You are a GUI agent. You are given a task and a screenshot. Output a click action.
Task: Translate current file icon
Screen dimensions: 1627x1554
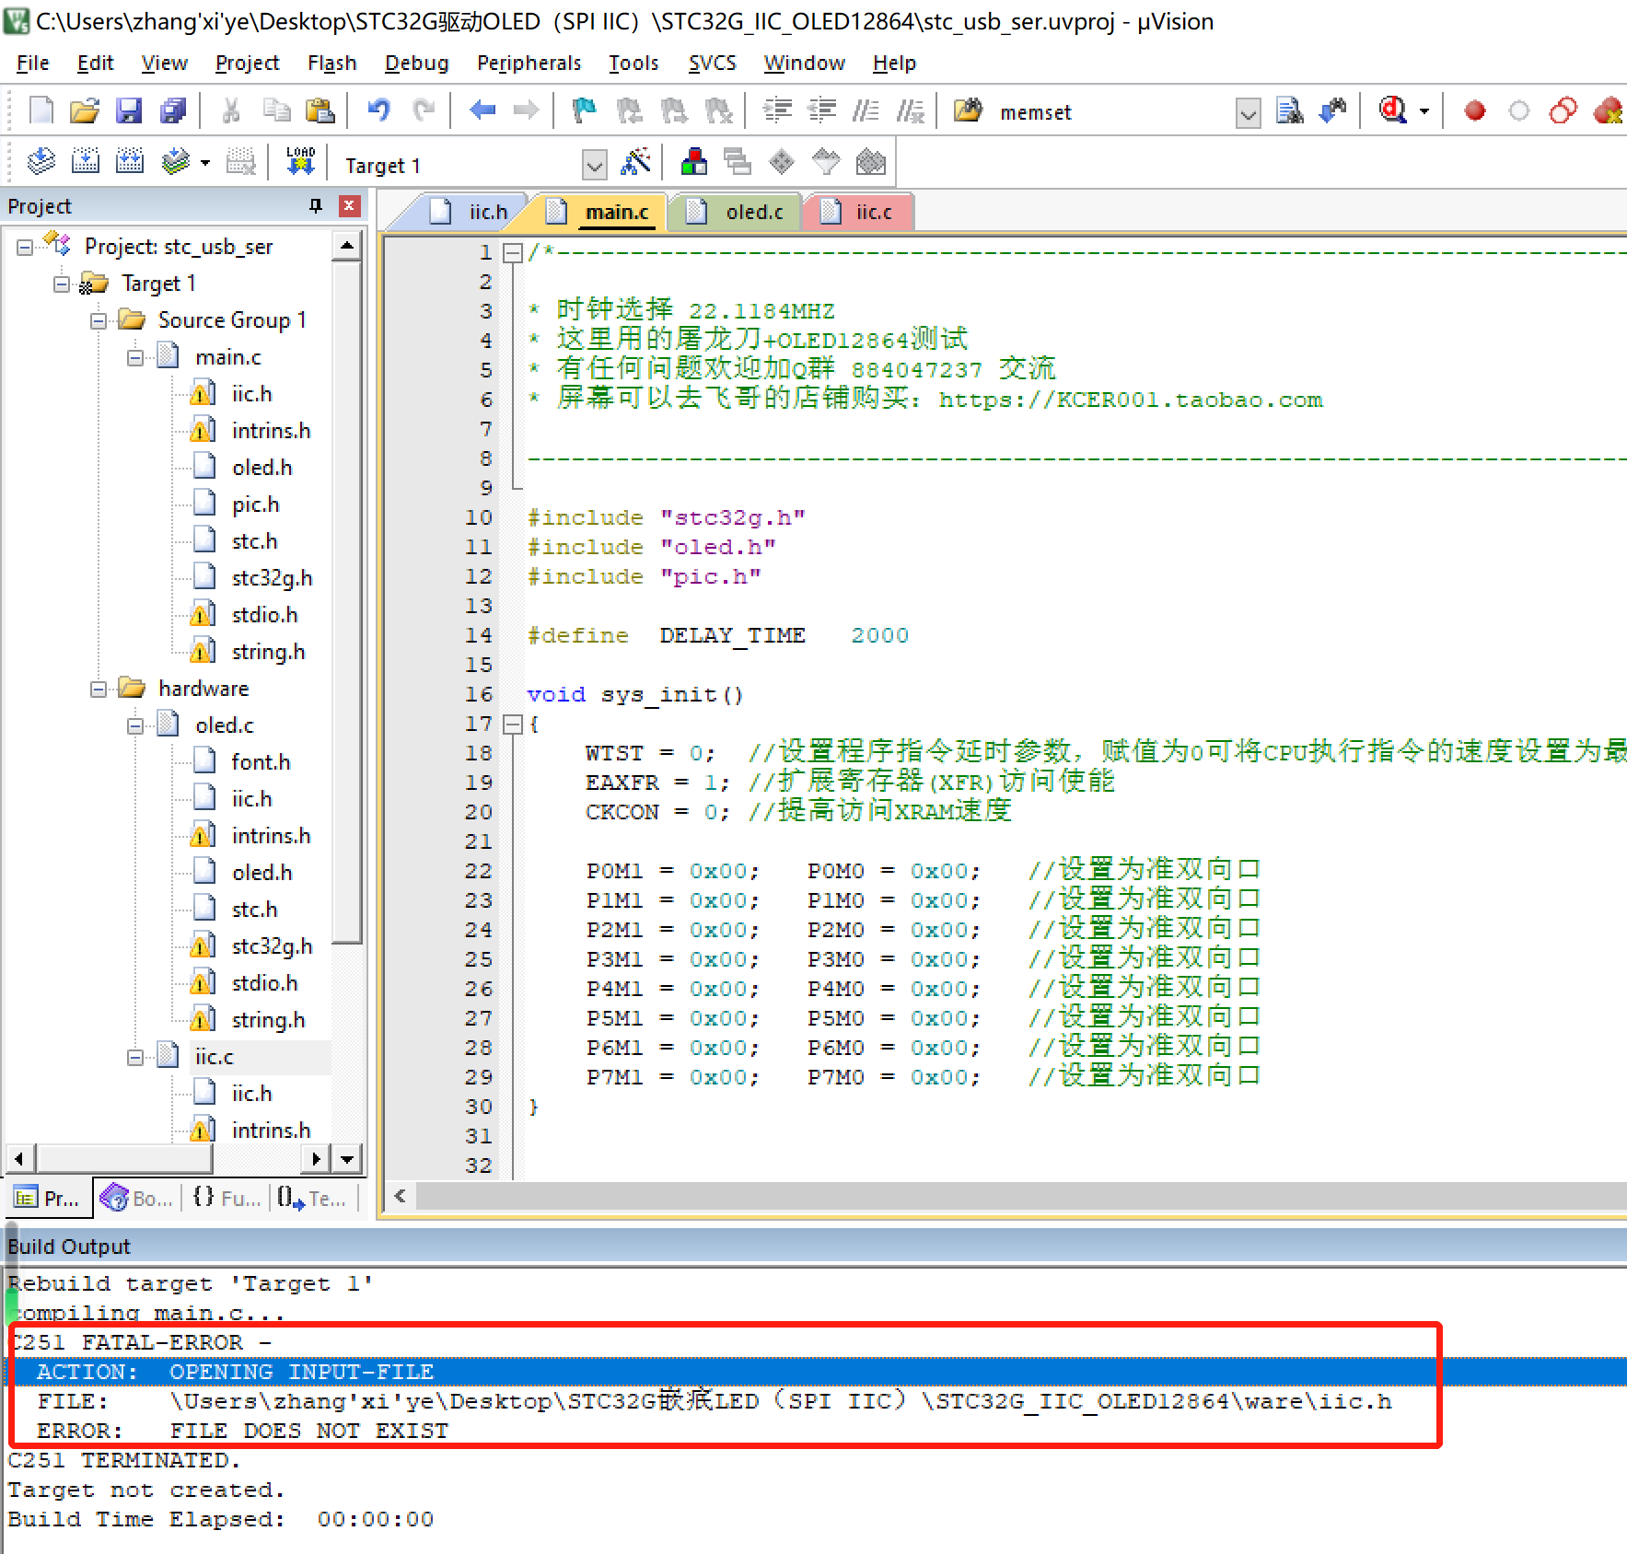(41, 163)
